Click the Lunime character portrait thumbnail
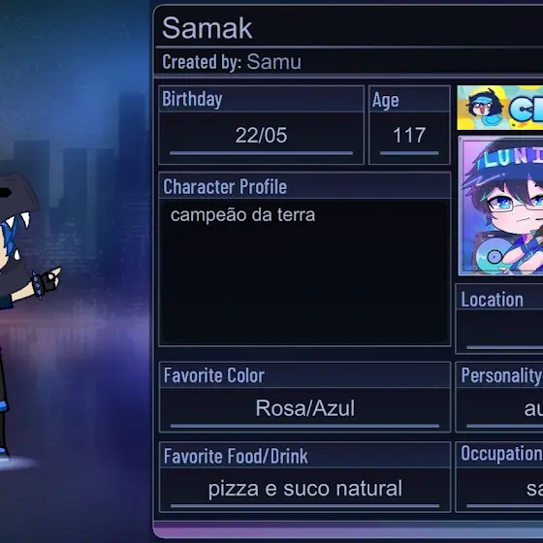Screen dimensions: 543x543 [x=500, y=206]
